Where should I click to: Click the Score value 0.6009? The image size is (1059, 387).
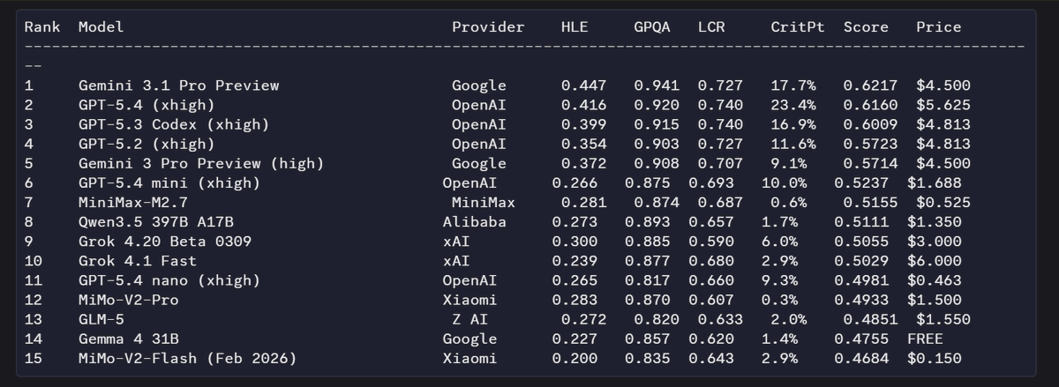870,124
